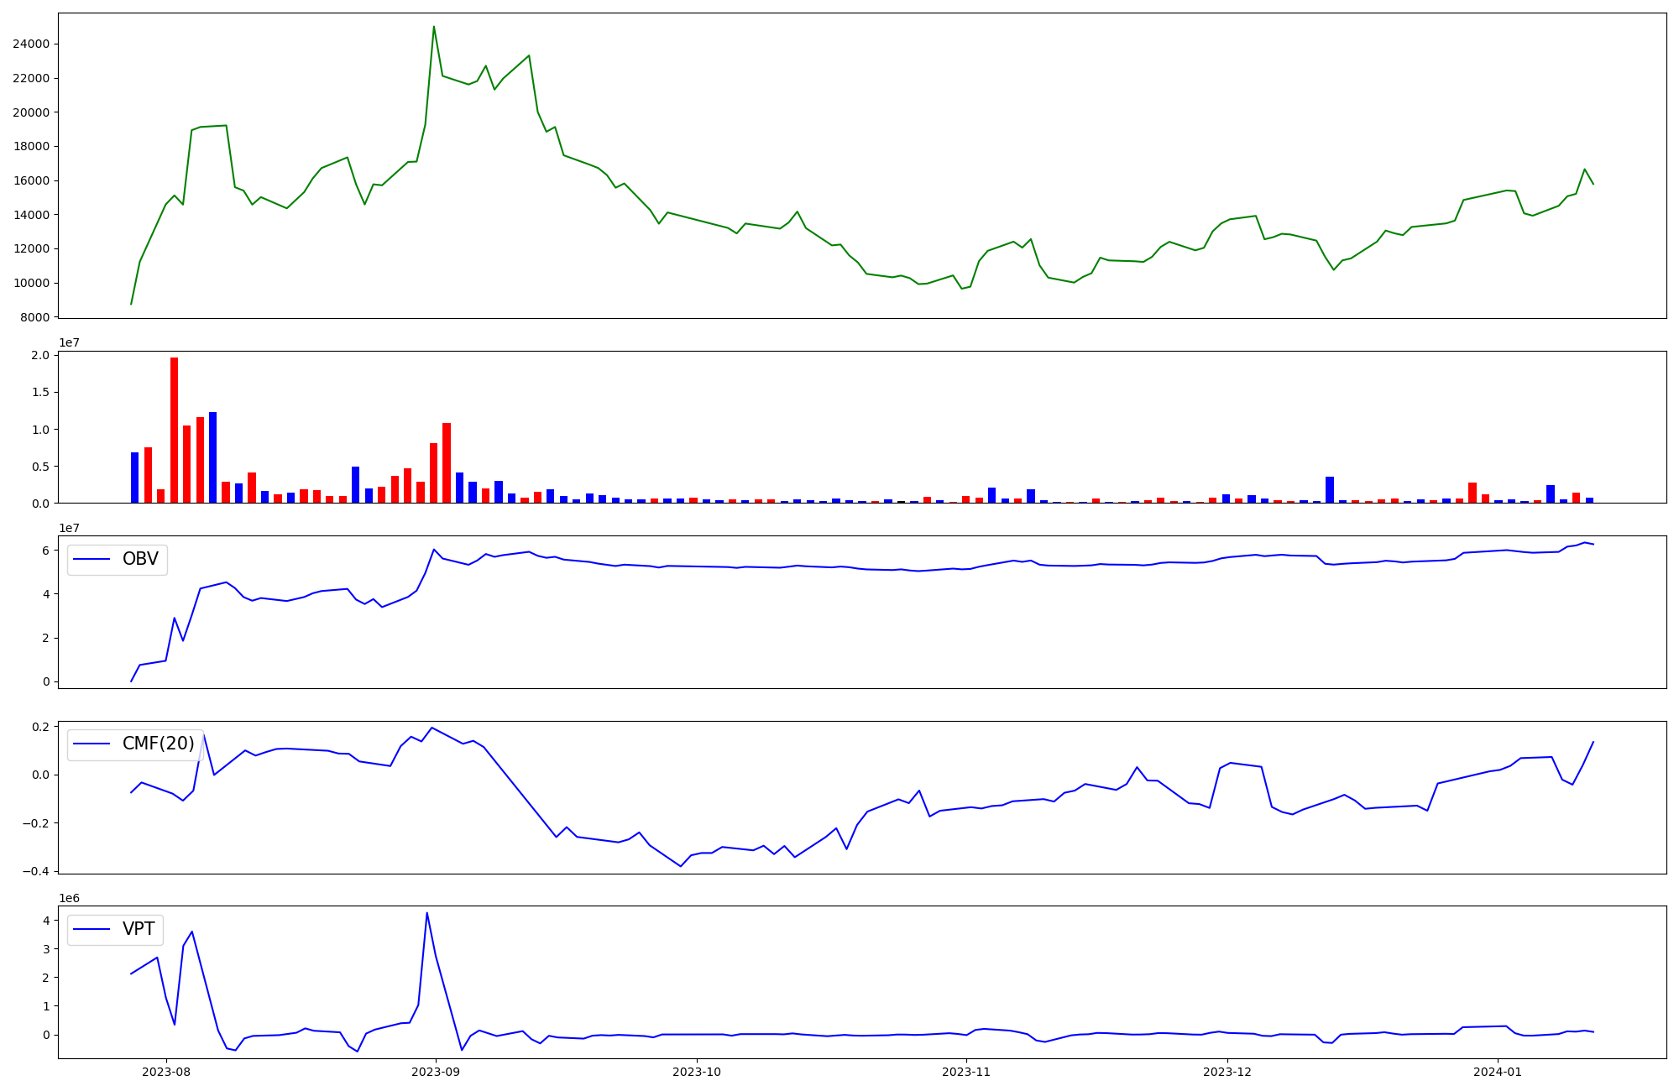Click the 6 tick on the OBV axis
Viewport: 1679px width, 1091px height.
(47, 550)
